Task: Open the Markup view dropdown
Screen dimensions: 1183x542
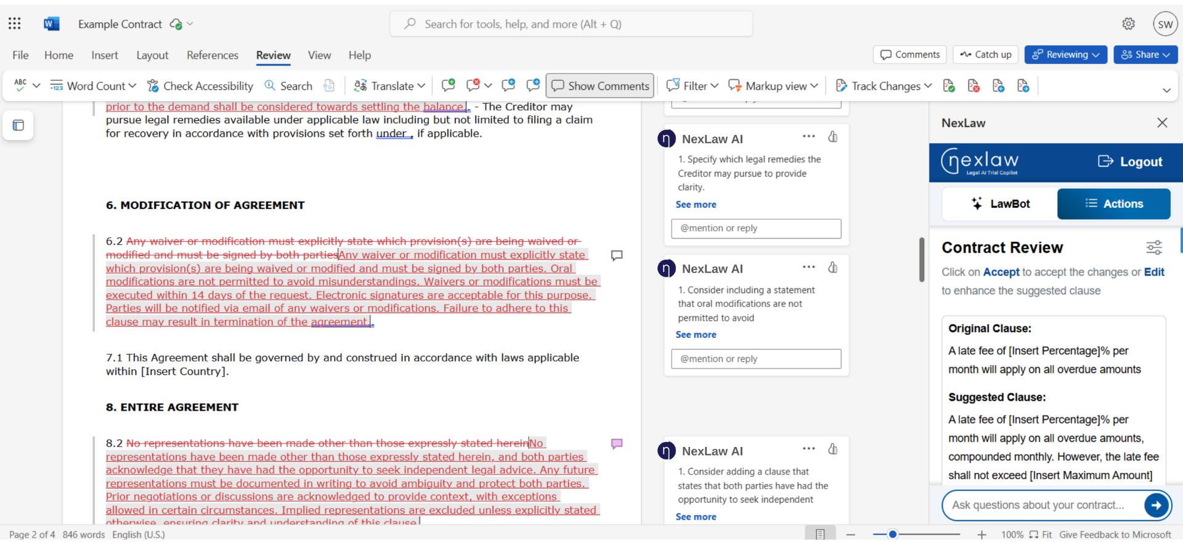Action: (x=773, y=86)
